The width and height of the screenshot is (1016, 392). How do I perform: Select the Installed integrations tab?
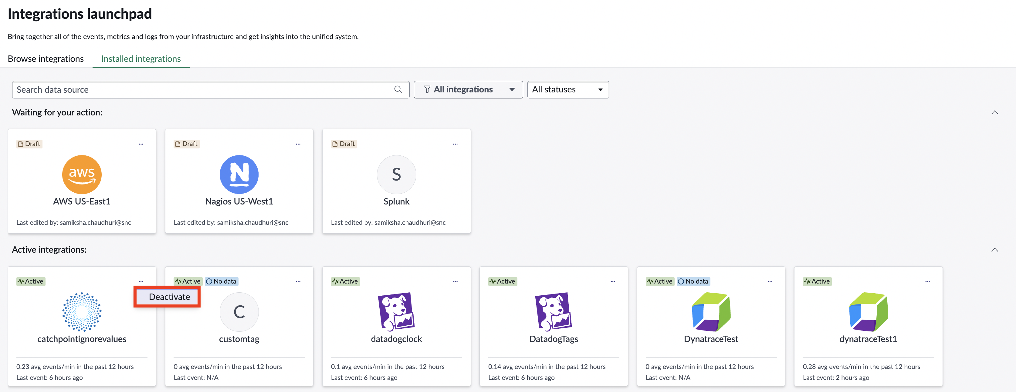point(141,59)
